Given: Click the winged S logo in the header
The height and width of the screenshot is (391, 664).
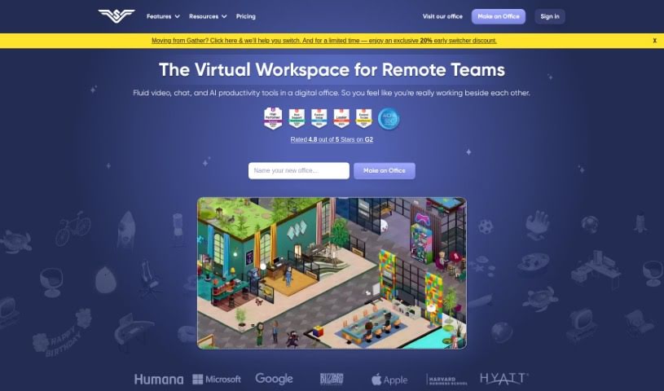Looking at the screenshot, I should tap(117, 16).
